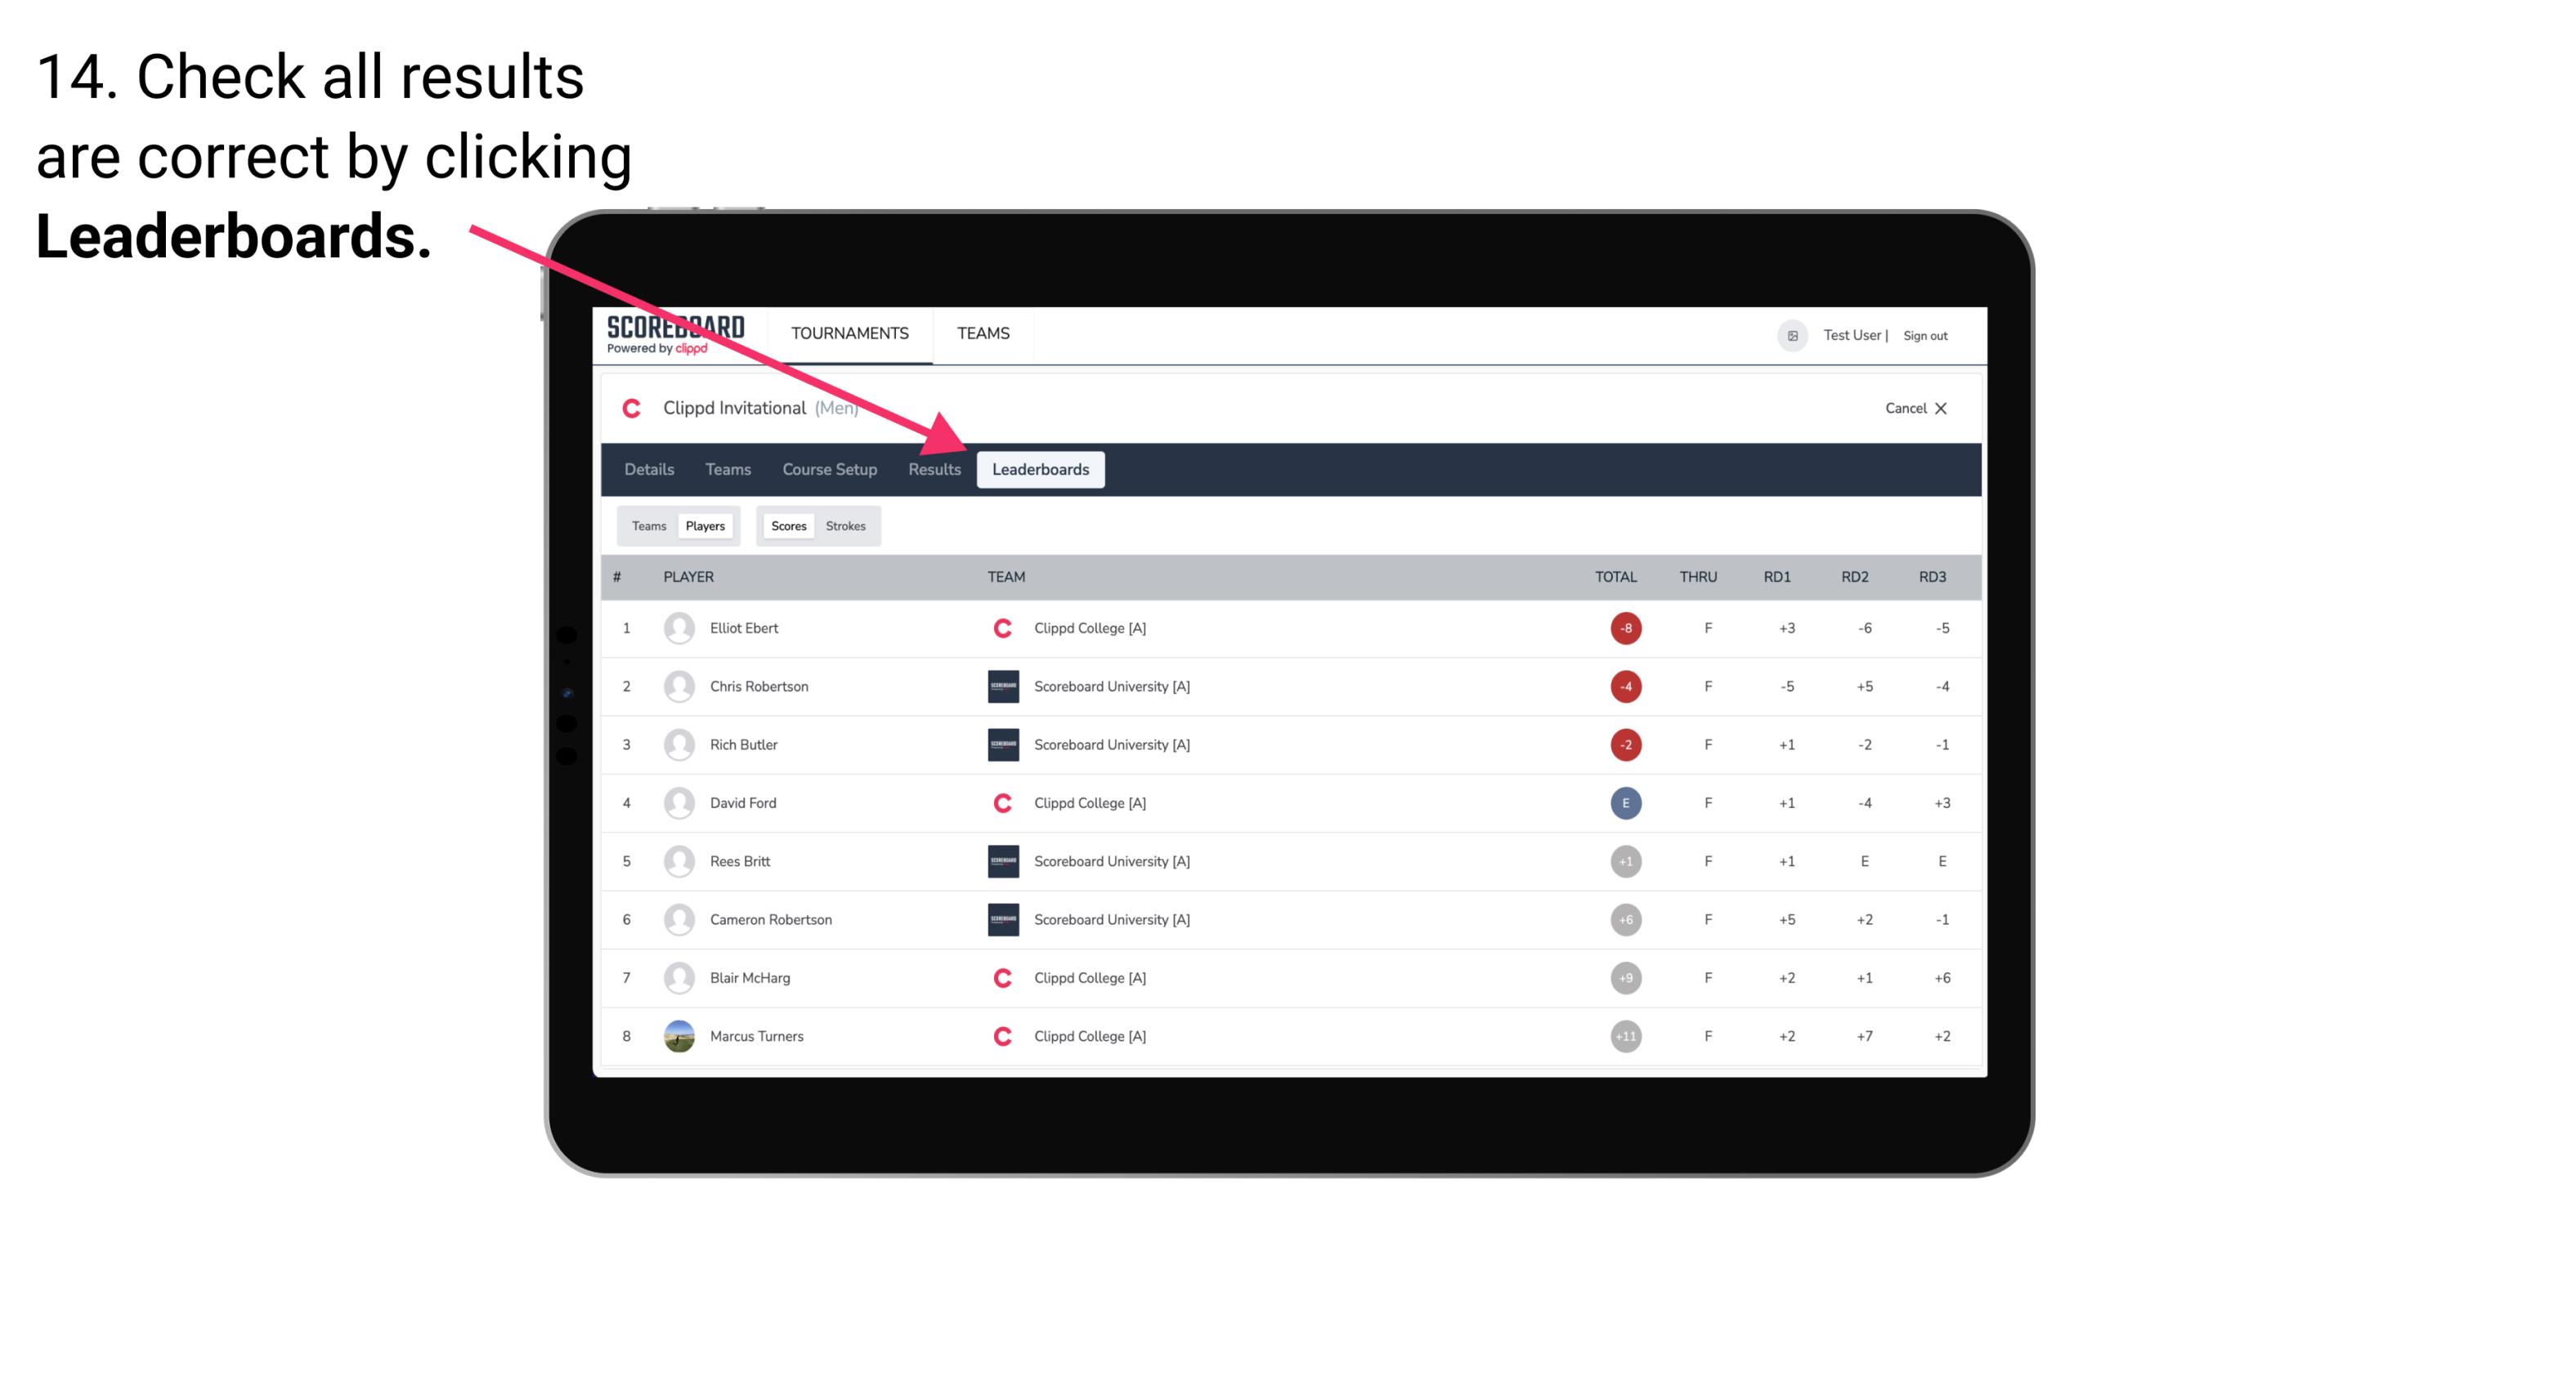
Task: Open the Leaderboards tab
Action: click(x=1041, y=469)
